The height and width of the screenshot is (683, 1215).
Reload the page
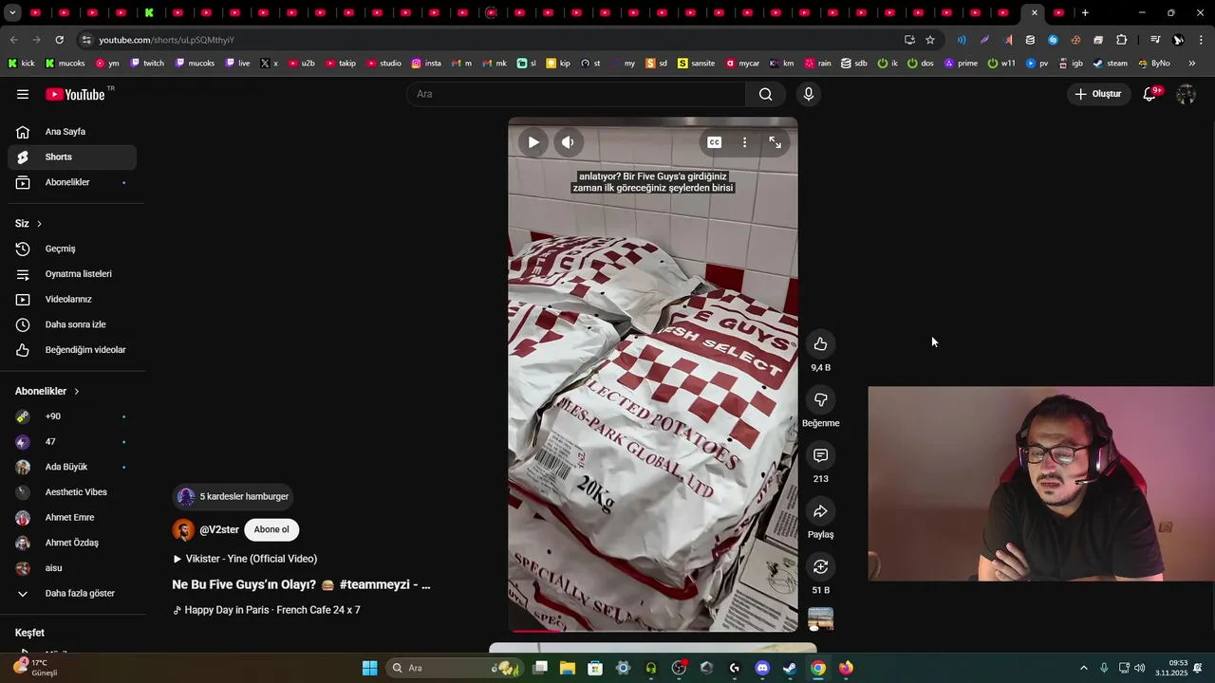point(59,40)
